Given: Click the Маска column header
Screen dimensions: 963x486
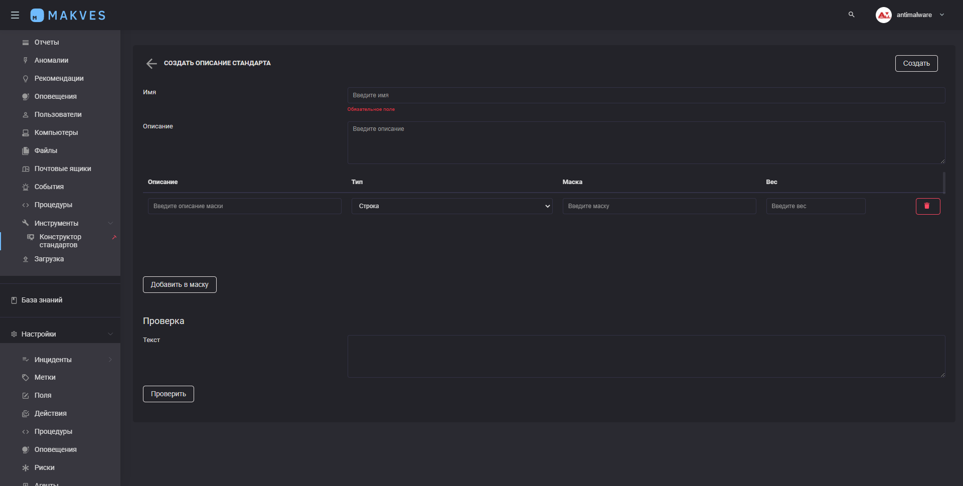Looking at the screenshot, I should [572, 182].
